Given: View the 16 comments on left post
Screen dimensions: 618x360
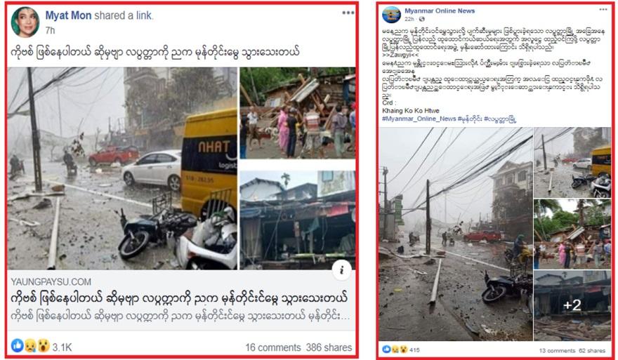Looking at the screenshot, I should point(272,347).
